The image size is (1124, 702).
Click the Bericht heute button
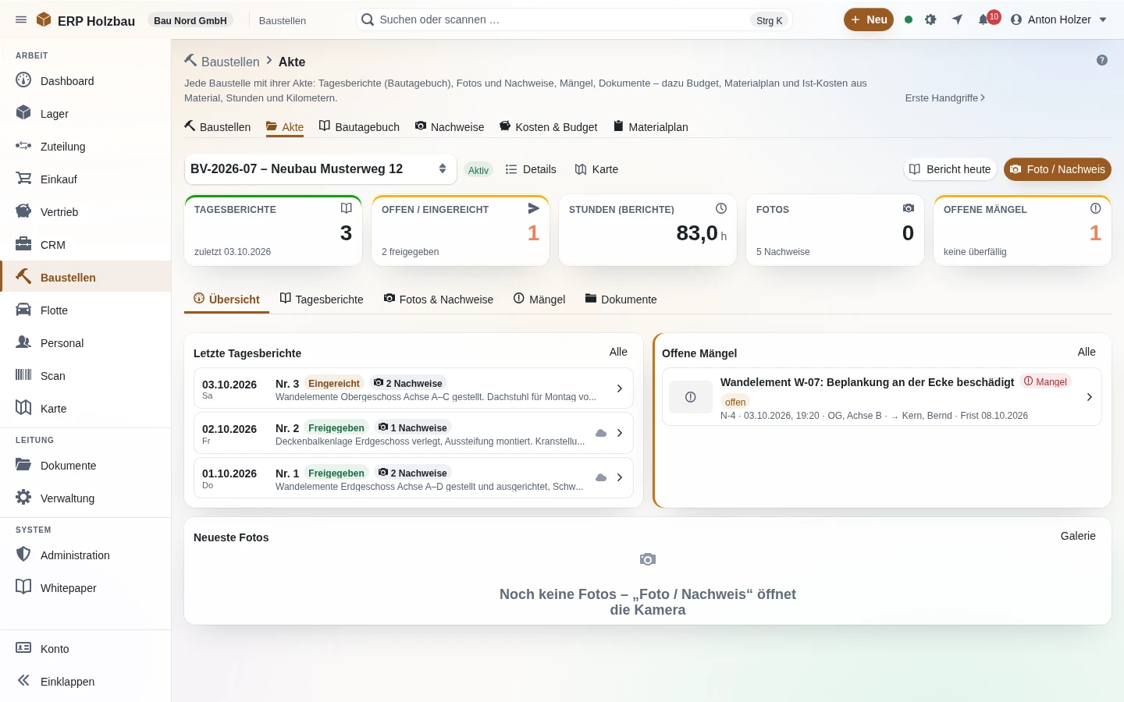click(950, 169)
